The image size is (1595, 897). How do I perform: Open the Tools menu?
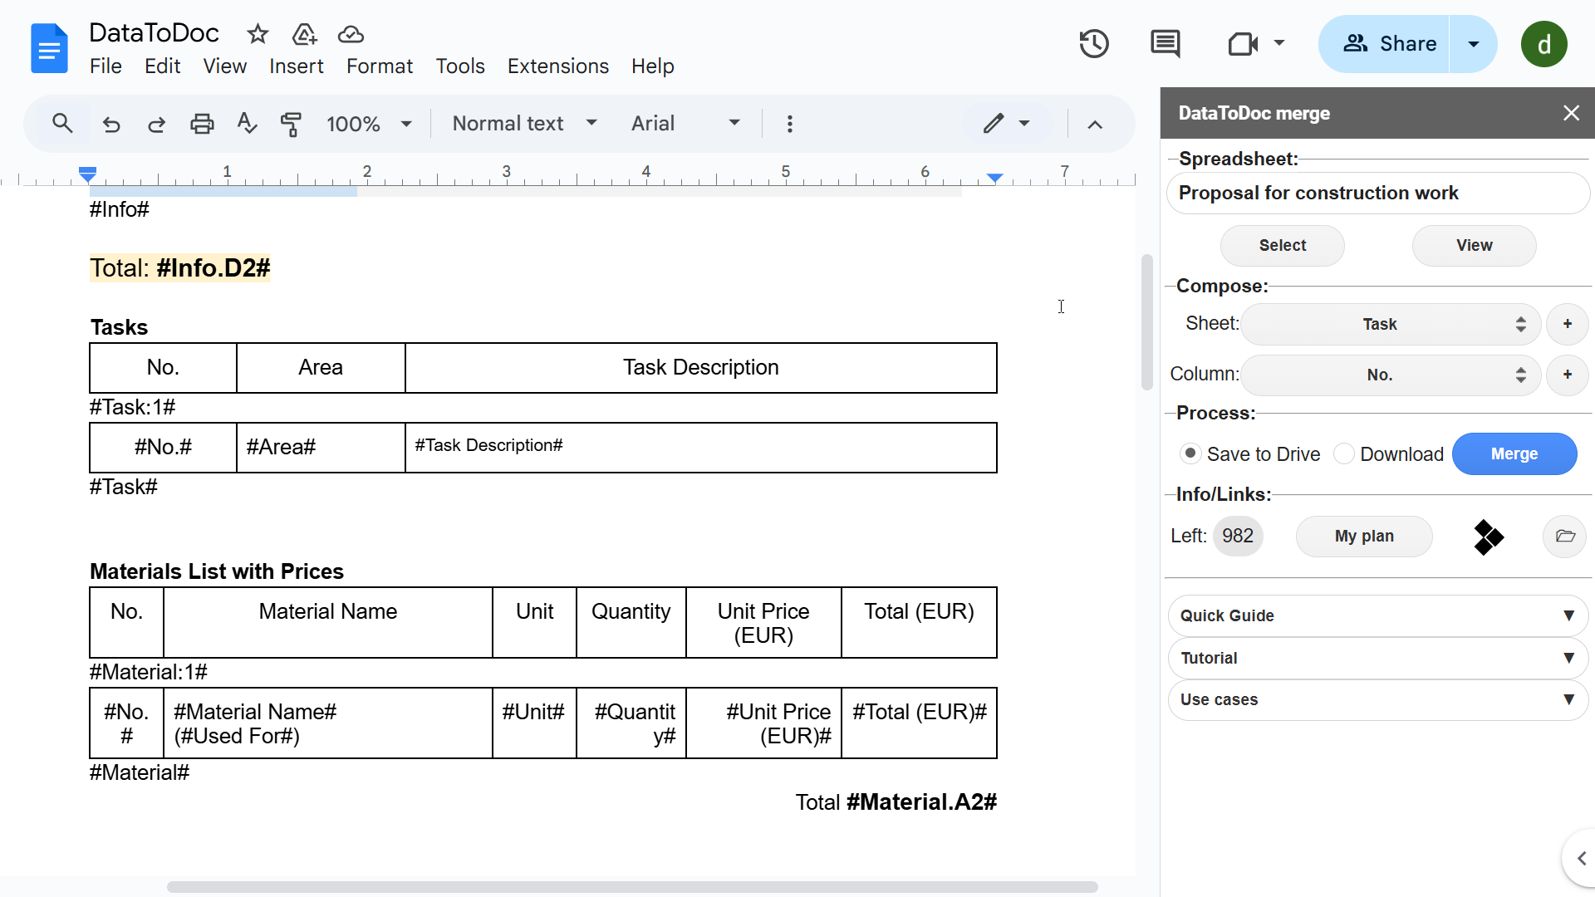pos(460,66)
